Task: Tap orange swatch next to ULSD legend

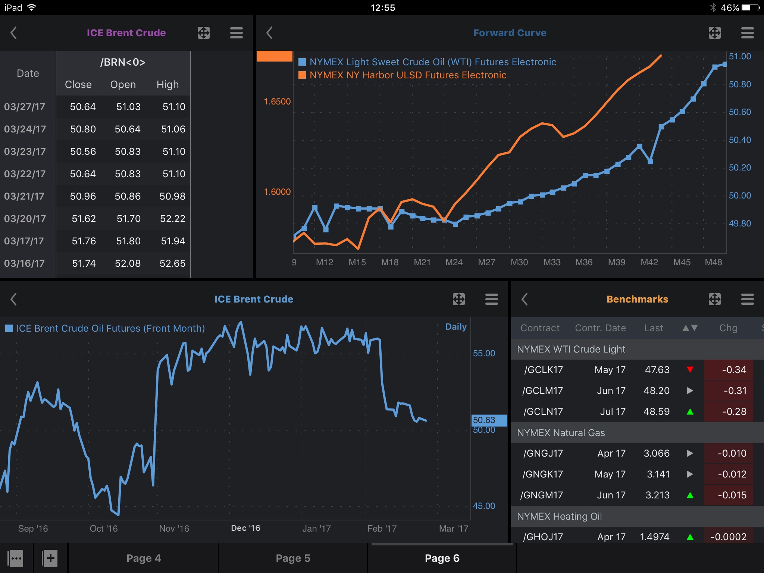Action: pos(302,75)
